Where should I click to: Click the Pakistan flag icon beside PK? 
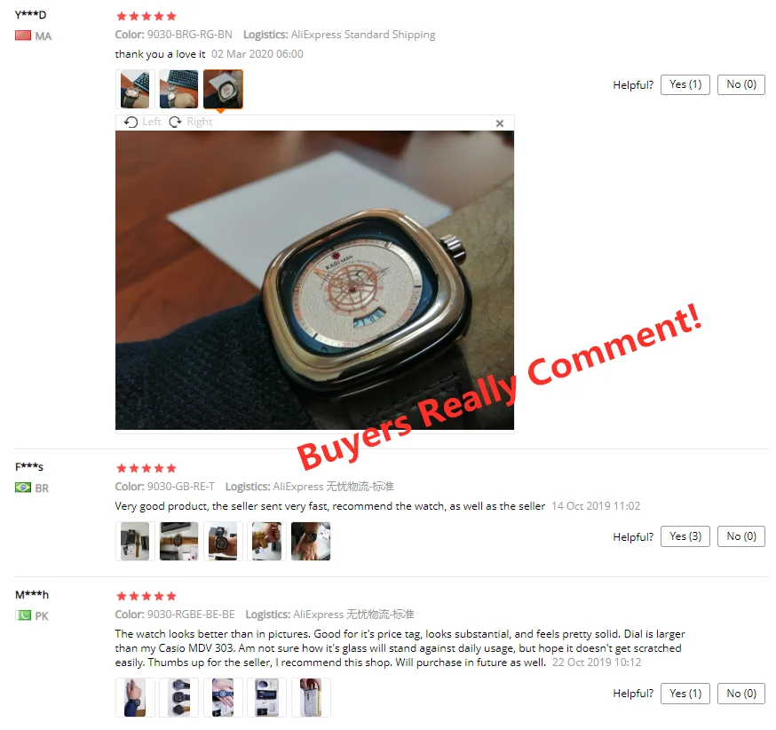pyautogui.click(x=23, y=615)
